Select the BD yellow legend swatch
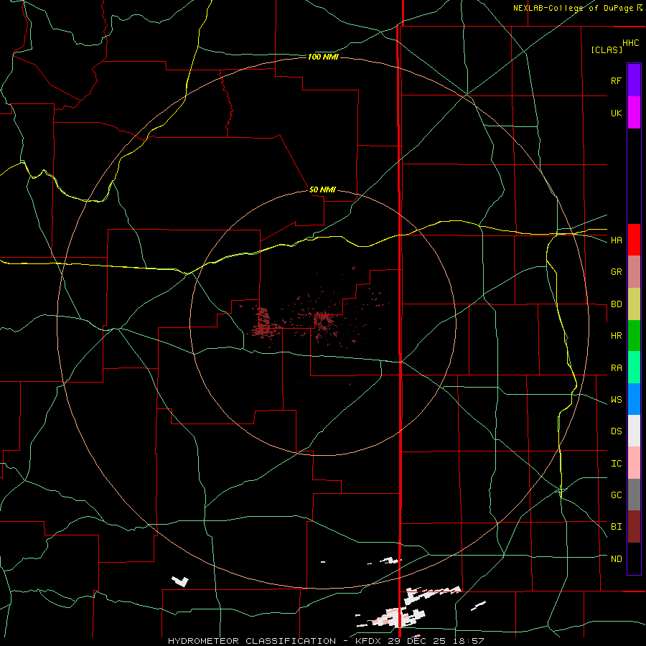The width and height of the screenshot is (646, 646). [x=634, y=304]
